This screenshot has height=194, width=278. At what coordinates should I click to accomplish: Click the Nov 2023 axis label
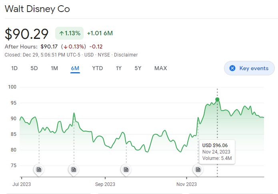point(186,184)
